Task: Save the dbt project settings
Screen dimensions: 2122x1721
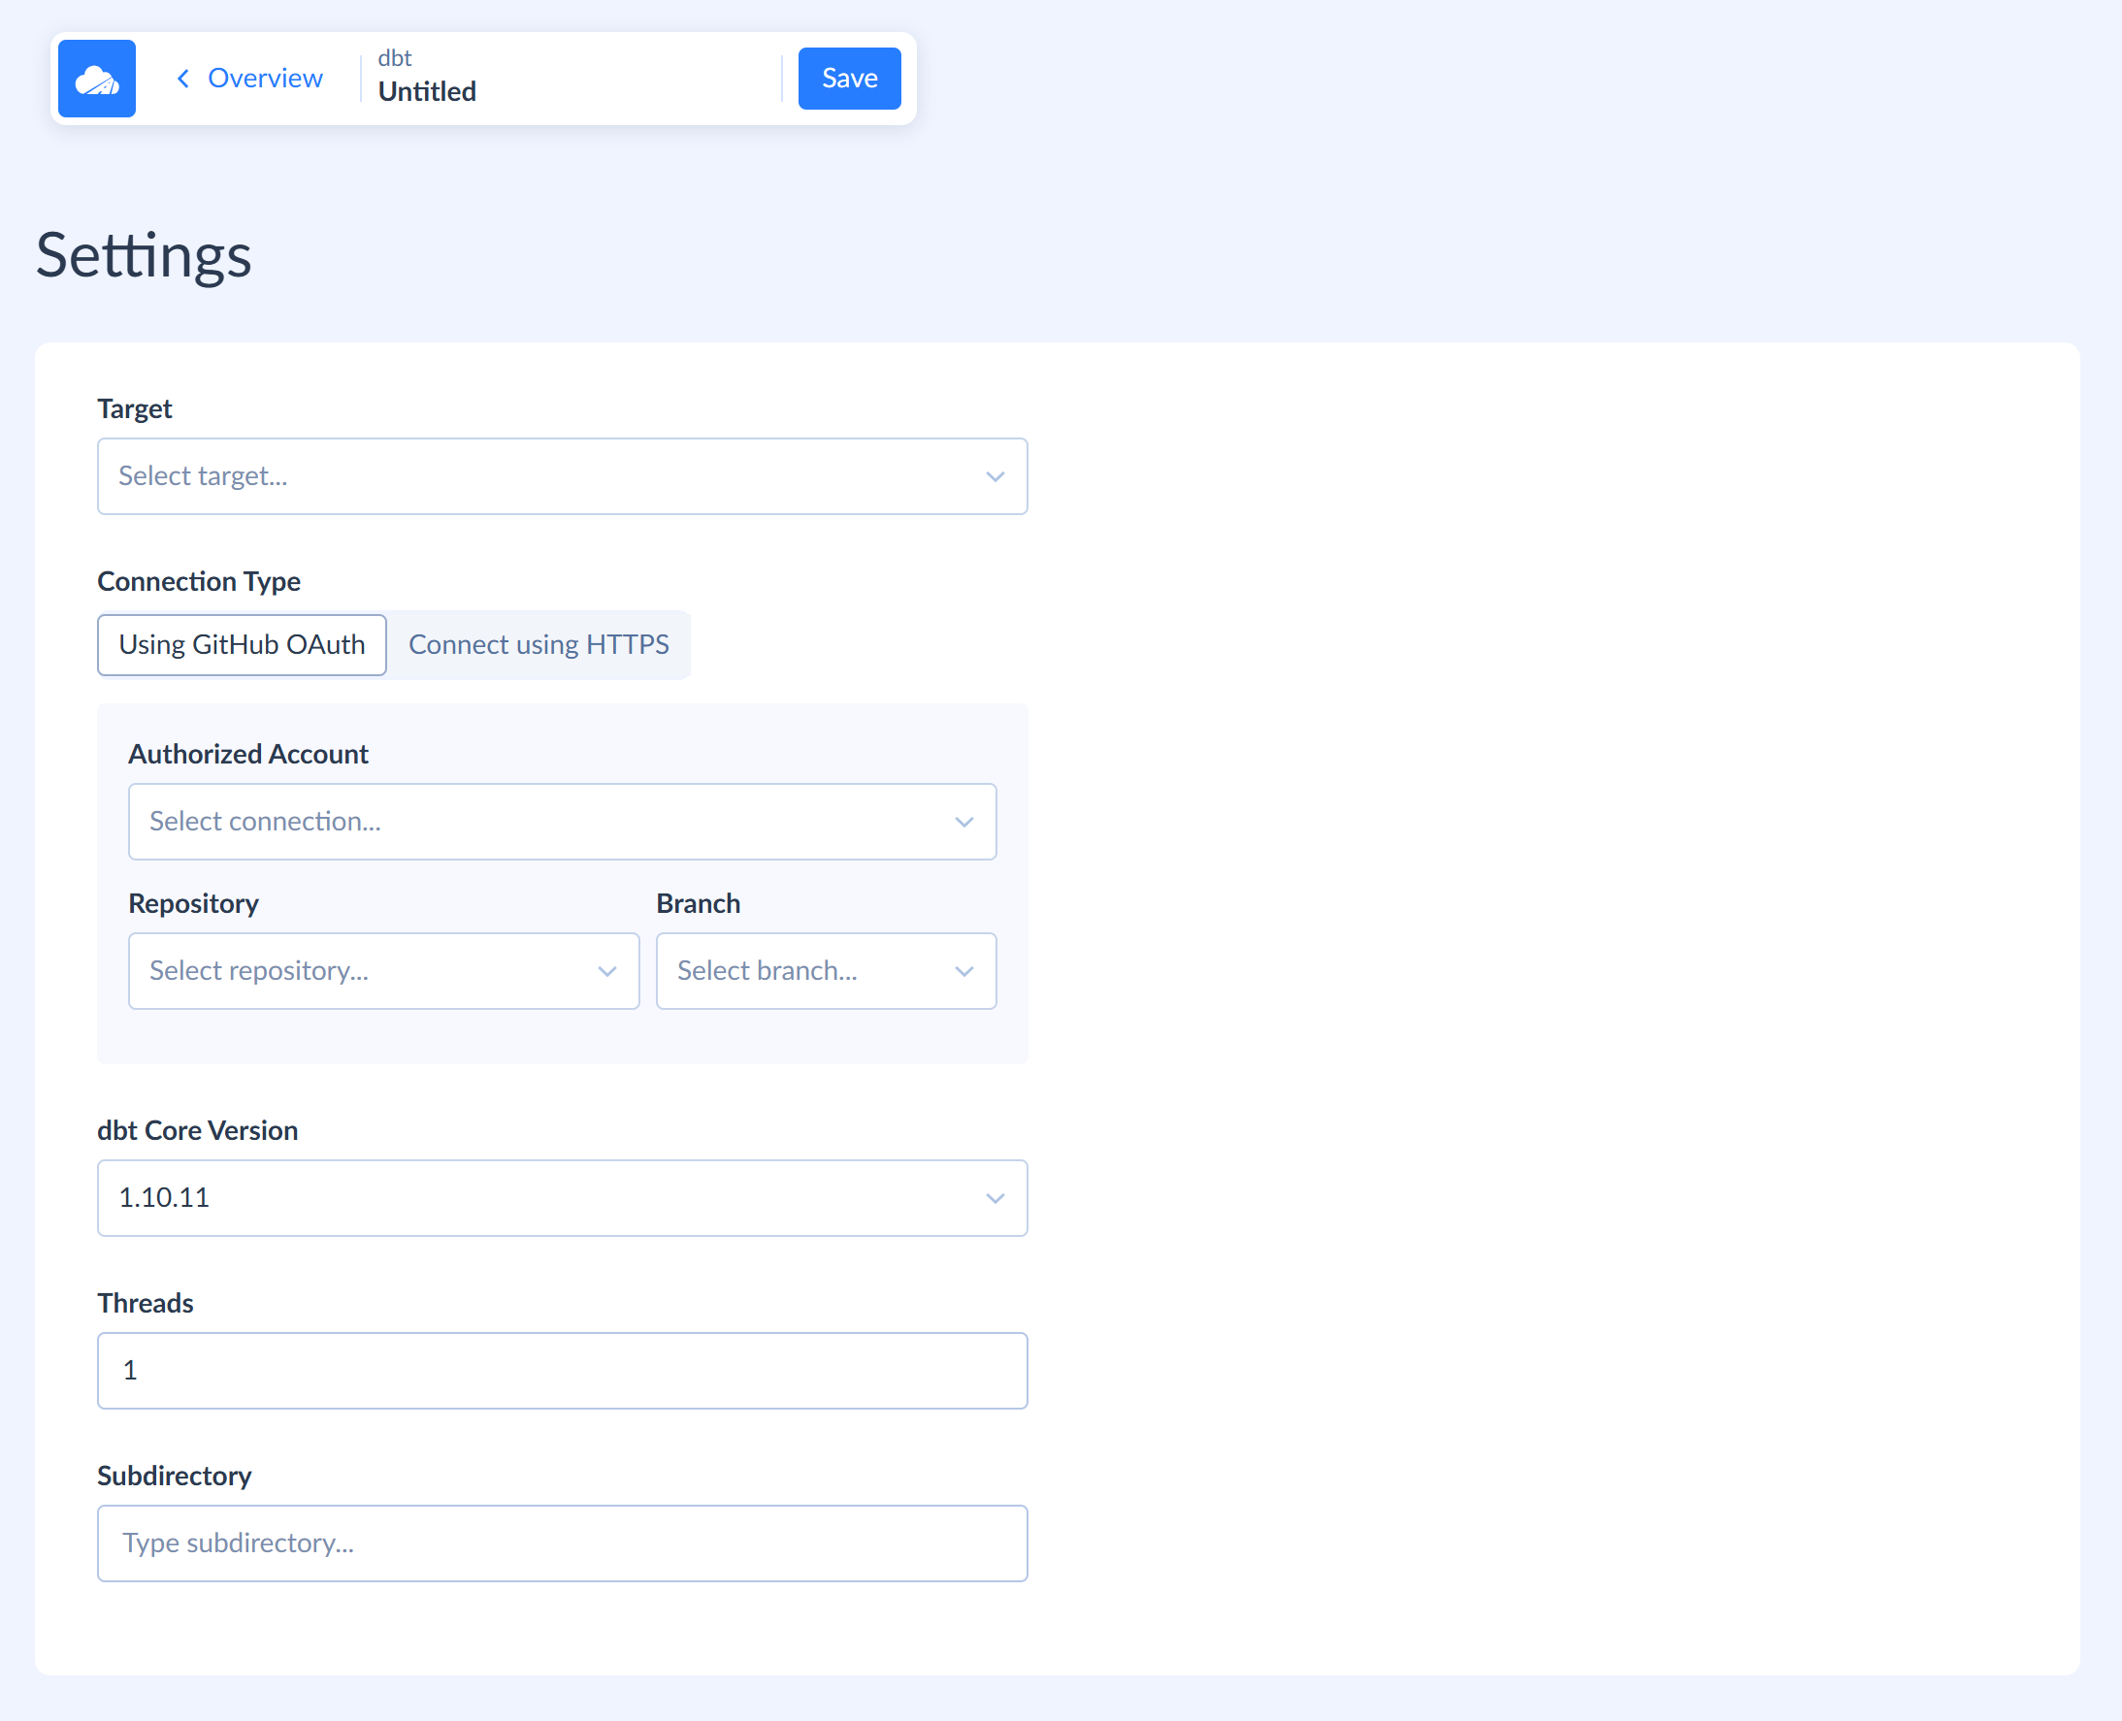Action: (x=849, y=79)
